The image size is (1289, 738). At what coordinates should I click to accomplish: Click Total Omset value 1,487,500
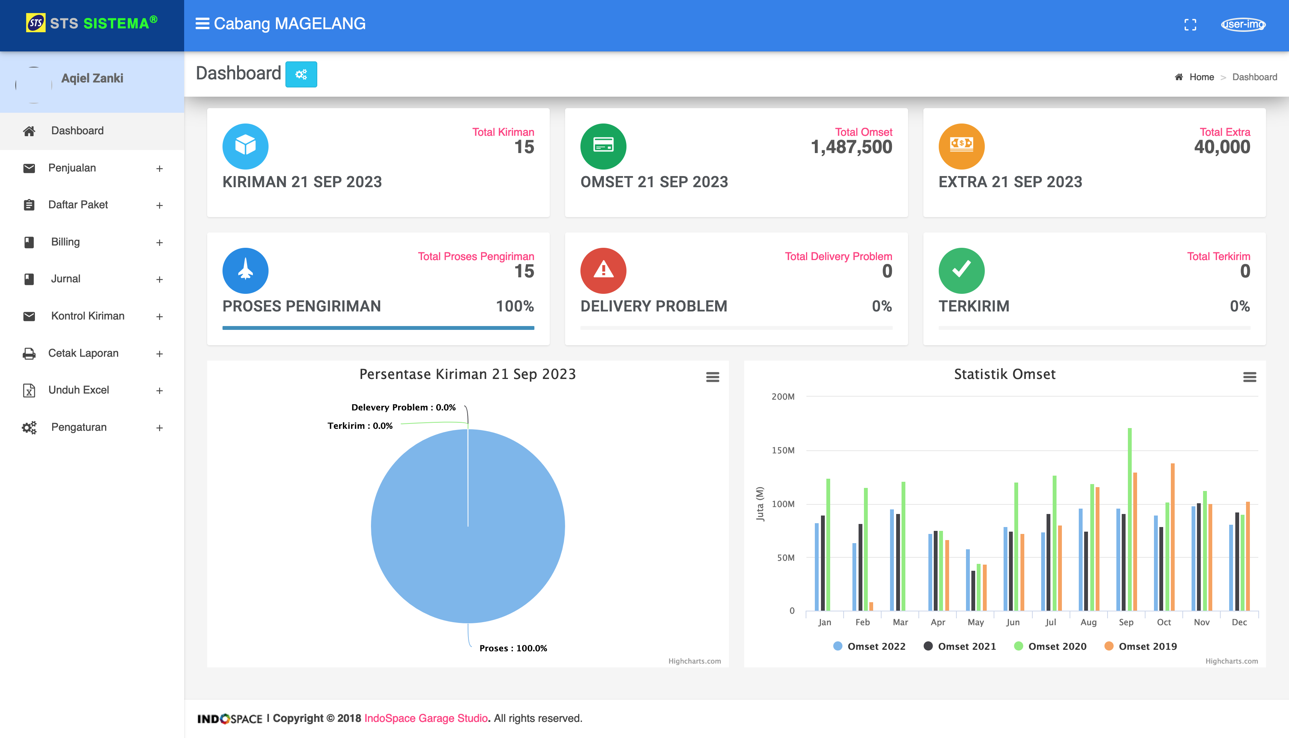pyautogui.click(x=852, y=147)
